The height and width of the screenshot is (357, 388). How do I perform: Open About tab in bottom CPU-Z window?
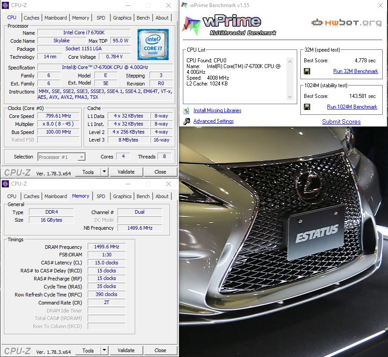[162, 196]
